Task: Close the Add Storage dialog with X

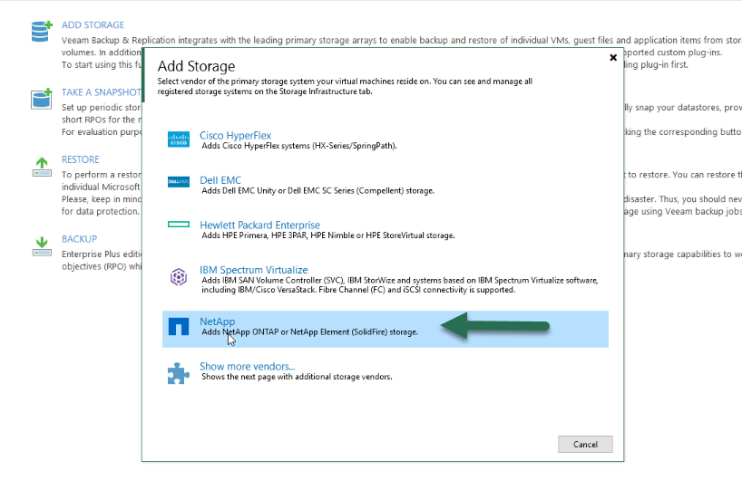Action: coord(613,58)
